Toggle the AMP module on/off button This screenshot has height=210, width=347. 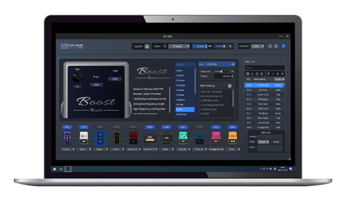150,127
